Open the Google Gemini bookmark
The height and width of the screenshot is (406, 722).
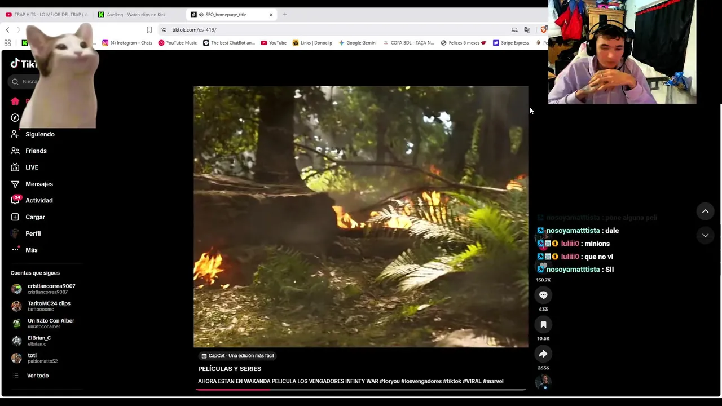coord(358,43)
